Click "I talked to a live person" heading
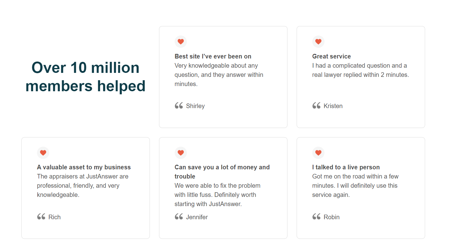 pos(346,167)
